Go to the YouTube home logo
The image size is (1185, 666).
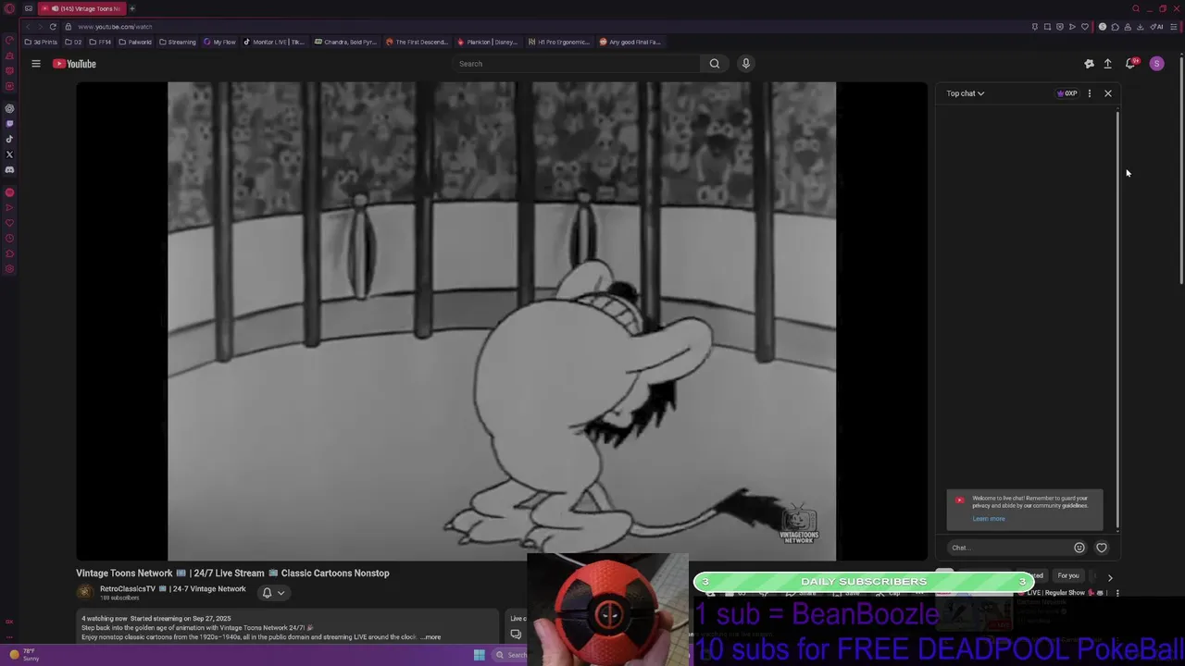tap(74, 64)
